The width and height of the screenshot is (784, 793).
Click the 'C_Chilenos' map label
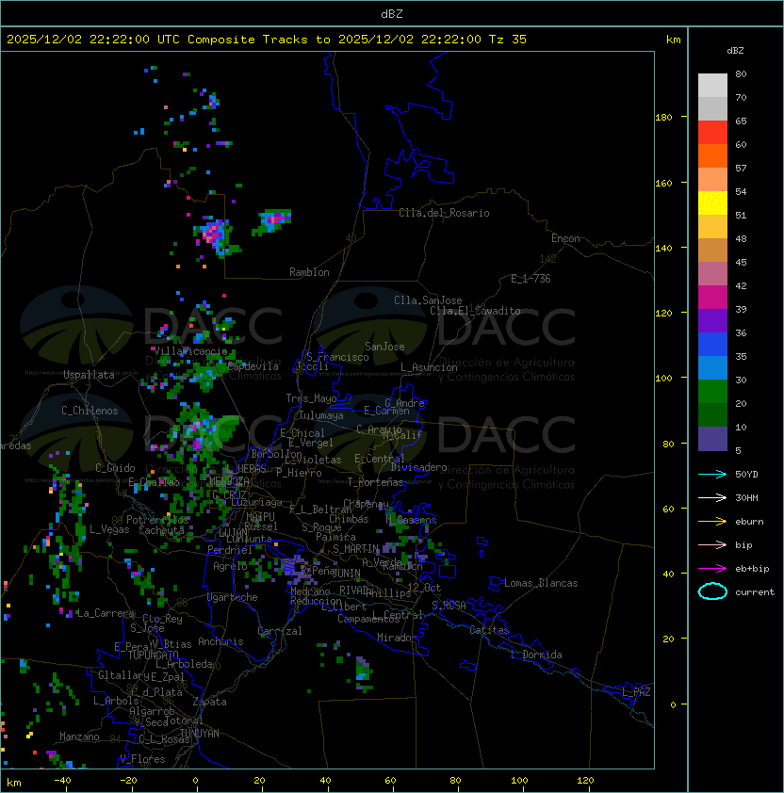[x=90, y=411]
